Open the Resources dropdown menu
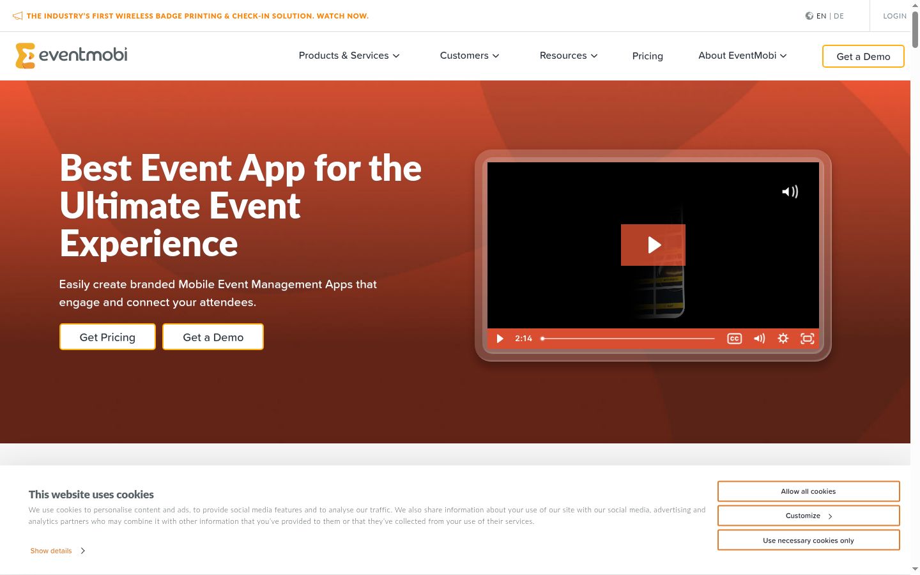Screen dimensions: 920x575 coord(569,56)
